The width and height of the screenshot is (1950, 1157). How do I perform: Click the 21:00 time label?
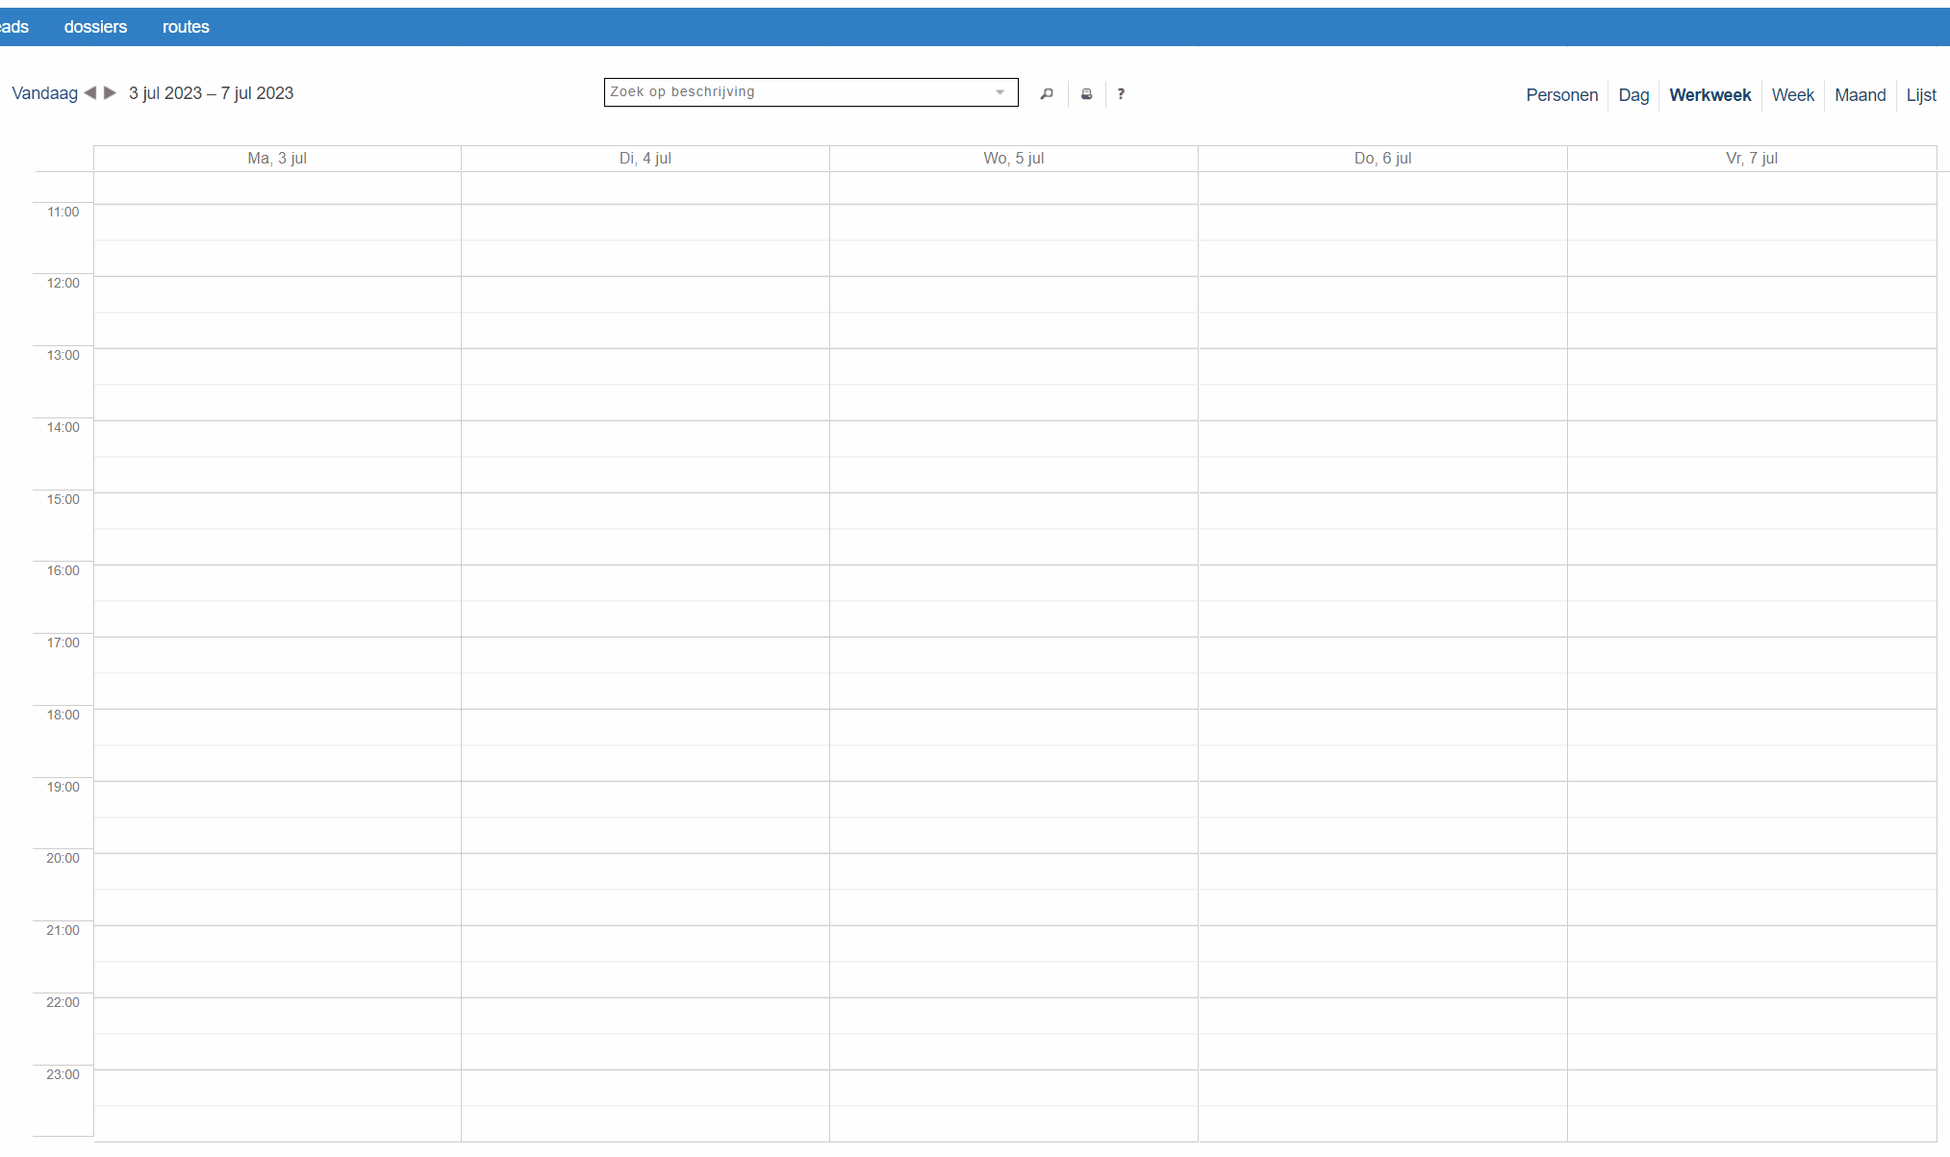(63, 930)
